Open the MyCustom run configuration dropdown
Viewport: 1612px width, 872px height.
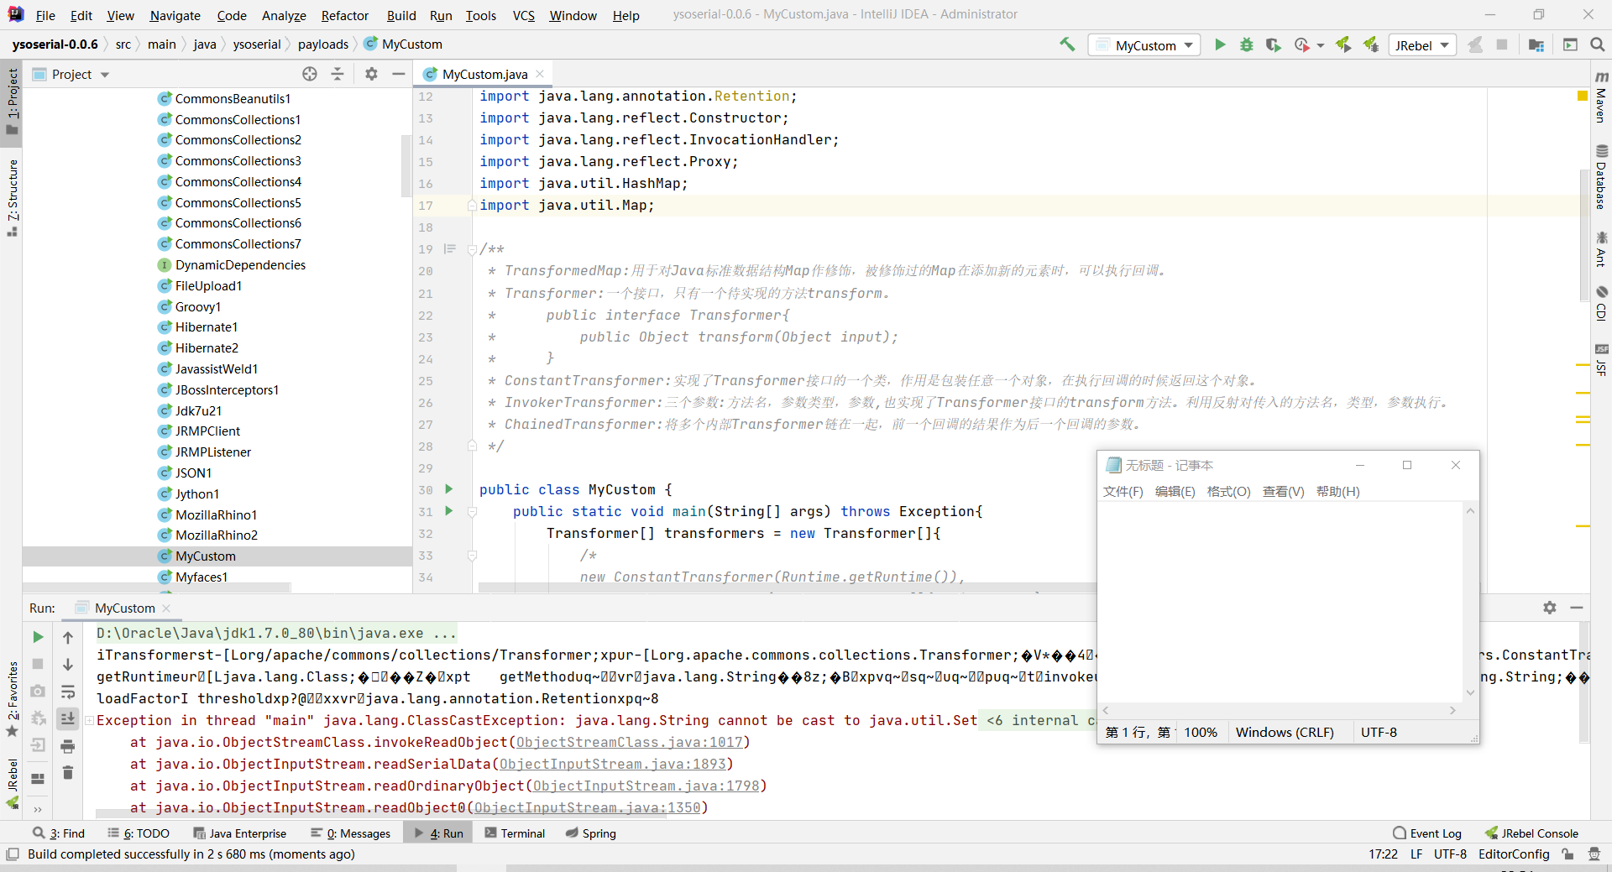click(1144, 45)
